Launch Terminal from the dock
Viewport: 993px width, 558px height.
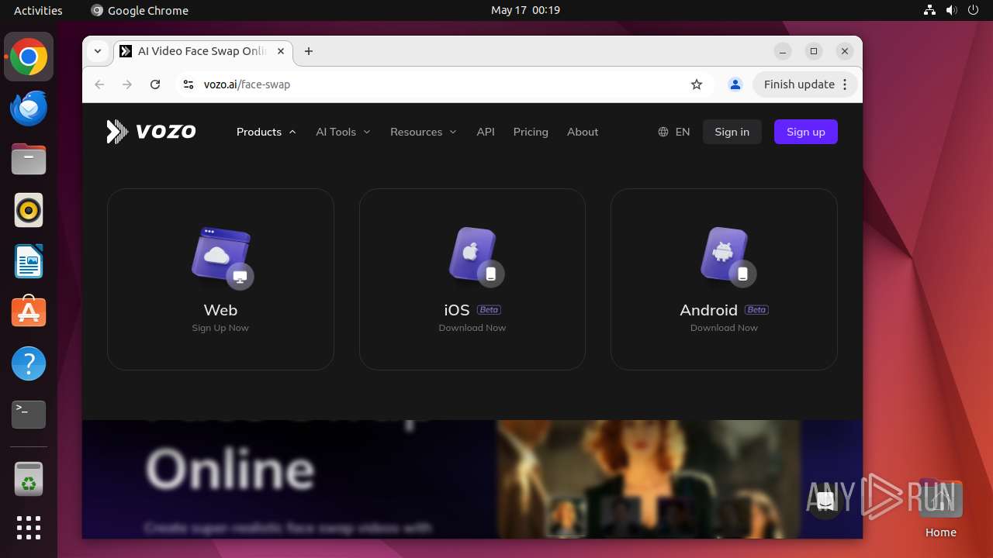pyautogui.click(x=29, y=415)
